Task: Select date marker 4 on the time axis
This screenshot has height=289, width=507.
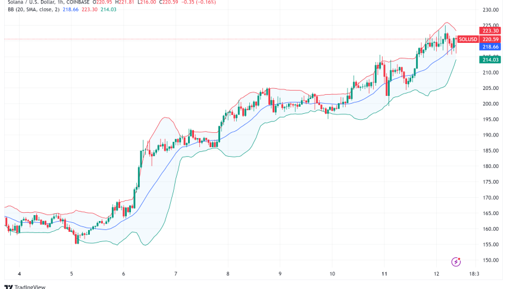Action: (x=20, y=274)
